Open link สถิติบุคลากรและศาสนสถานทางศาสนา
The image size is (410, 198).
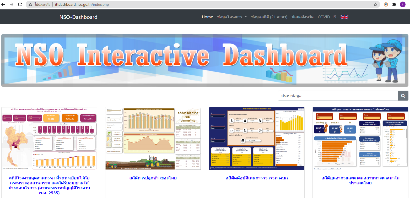[x=360, y=180]
